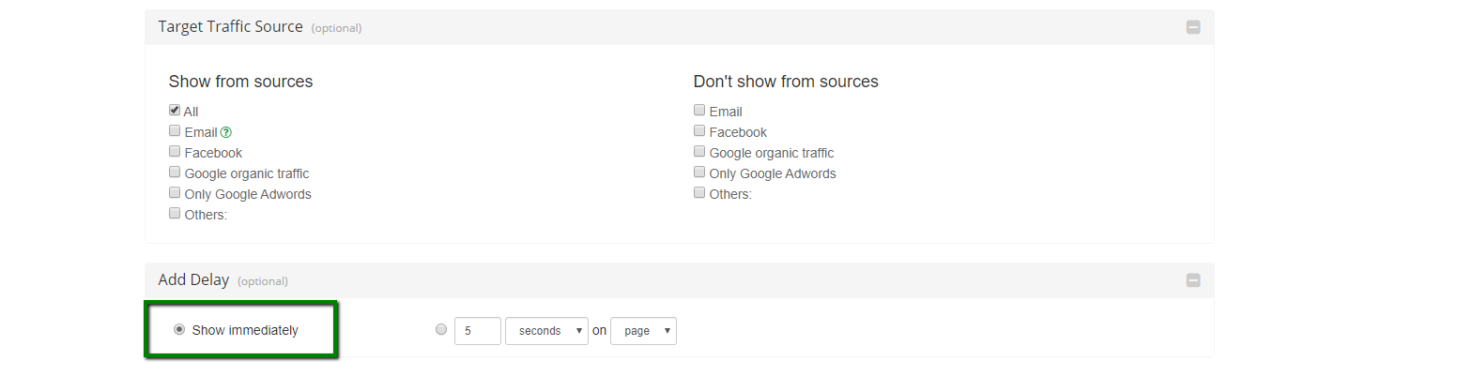Exclude Facebook under Don't show from sources
The image size is (1458, 376).
click(699, 131)
